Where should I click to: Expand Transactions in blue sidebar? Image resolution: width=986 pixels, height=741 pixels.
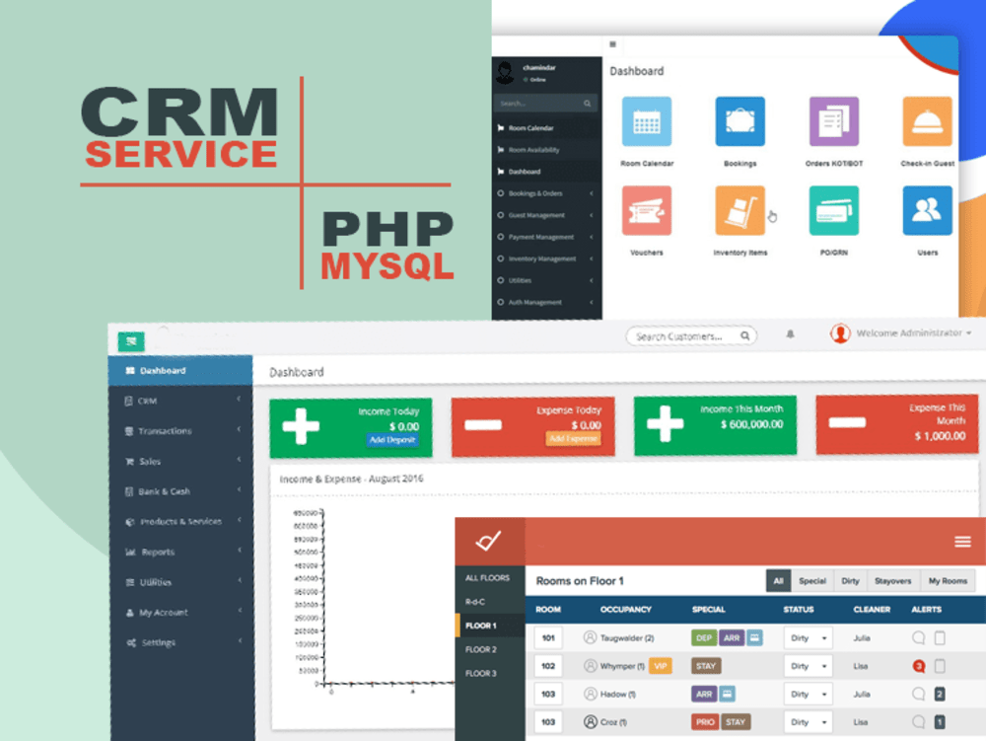tap(180, 431)
